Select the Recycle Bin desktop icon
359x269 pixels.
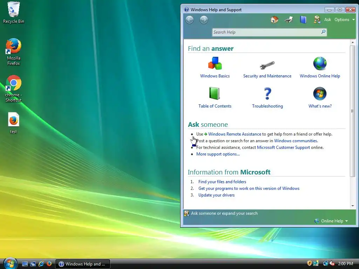tap(14, 13)
